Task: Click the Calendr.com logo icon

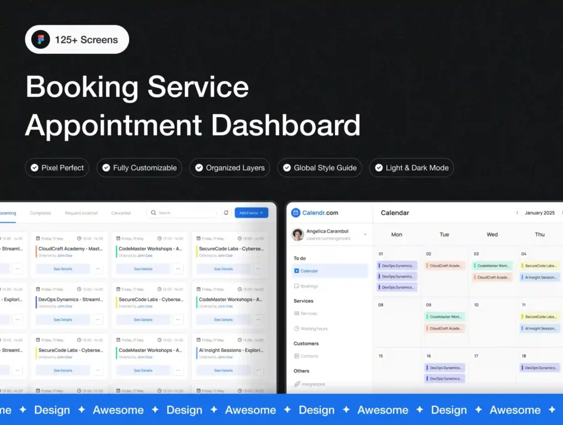Action: pyautogui.click(x=296, y=213)
